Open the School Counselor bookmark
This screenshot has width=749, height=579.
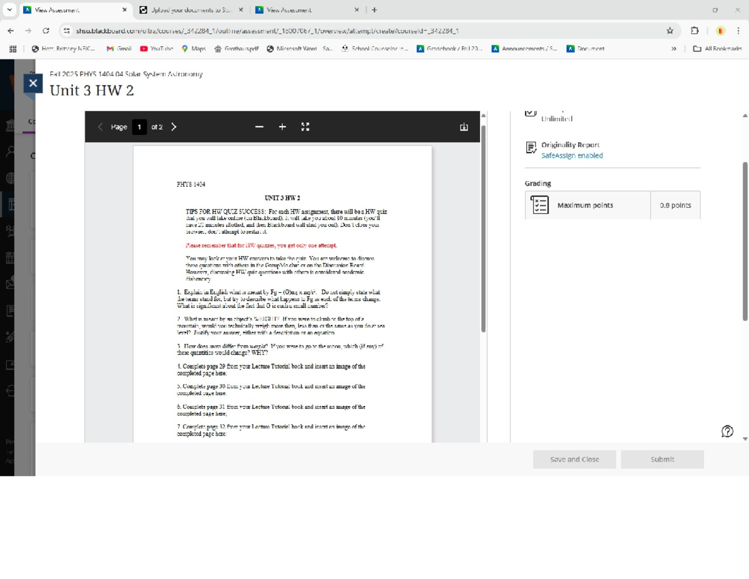[x=375, y=49]
